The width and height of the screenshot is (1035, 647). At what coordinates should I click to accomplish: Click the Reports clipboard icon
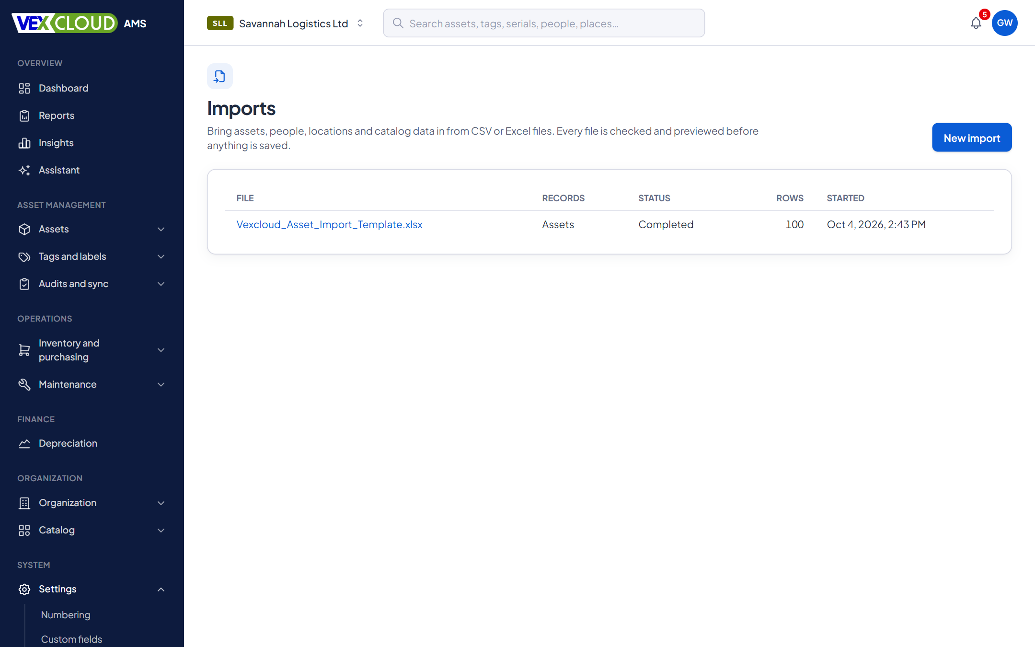[24, 116]
